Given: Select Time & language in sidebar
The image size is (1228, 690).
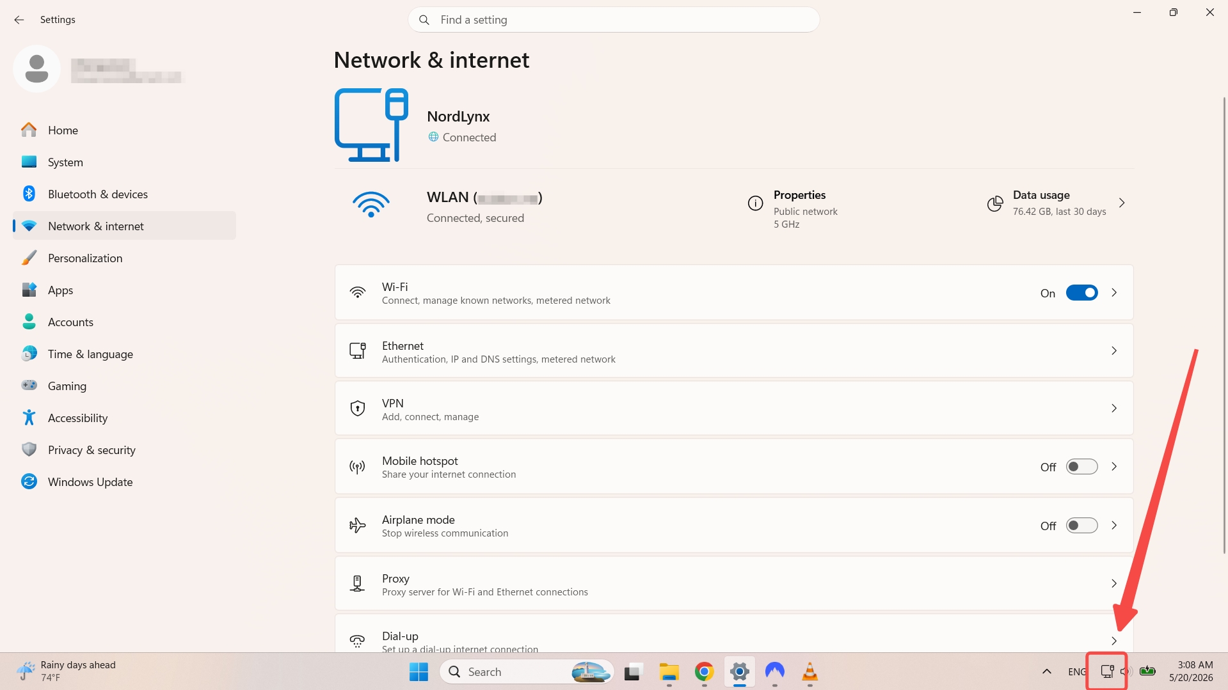Looking at the screenshot, I should coord(124,354).
